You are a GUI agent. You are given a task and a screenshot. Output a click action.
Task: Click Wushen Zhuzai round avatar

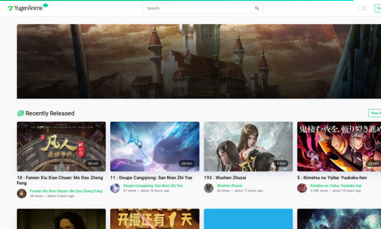pos(209,188)
